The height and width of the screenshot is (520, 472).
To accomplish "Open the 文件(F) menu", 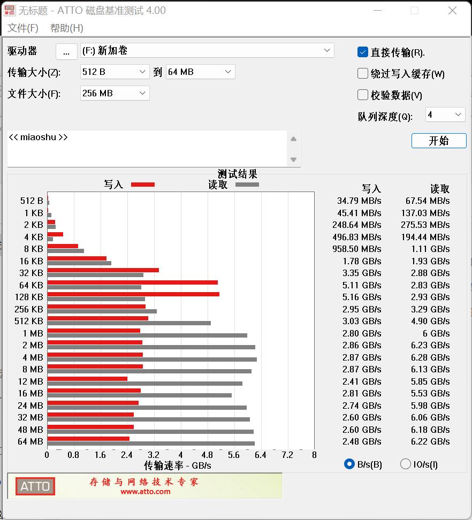I will (x=24, y=28).
